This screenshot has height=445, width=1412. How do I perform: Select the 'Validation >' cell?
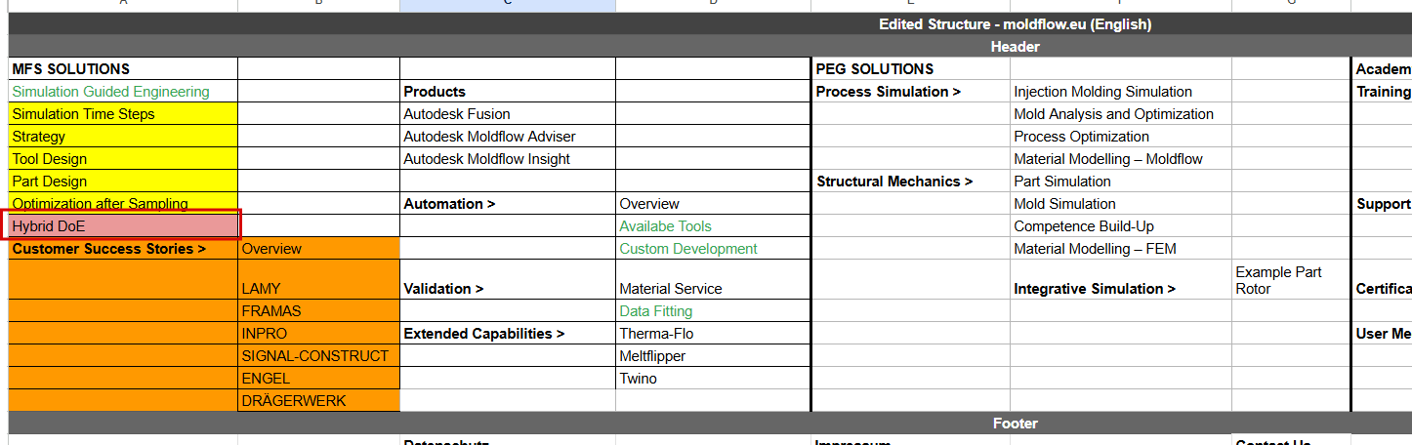508,280
